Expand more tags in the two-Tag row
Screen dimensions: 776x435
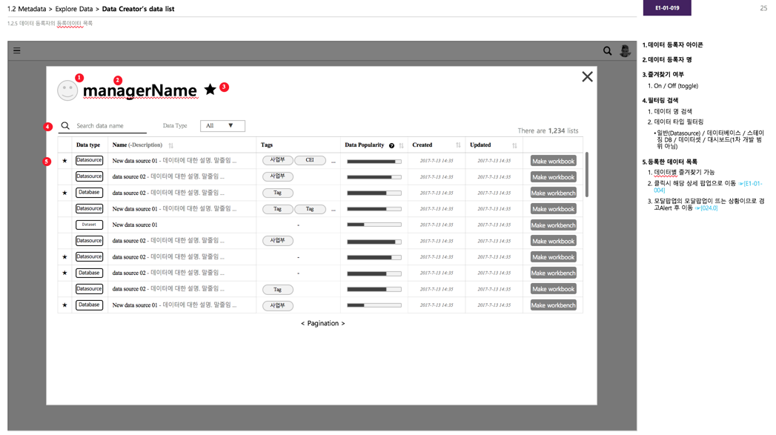click(x=333, y=210)
